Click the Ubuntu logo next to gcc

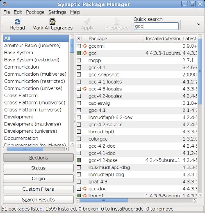pyautogui.click(x=84, y=53)
